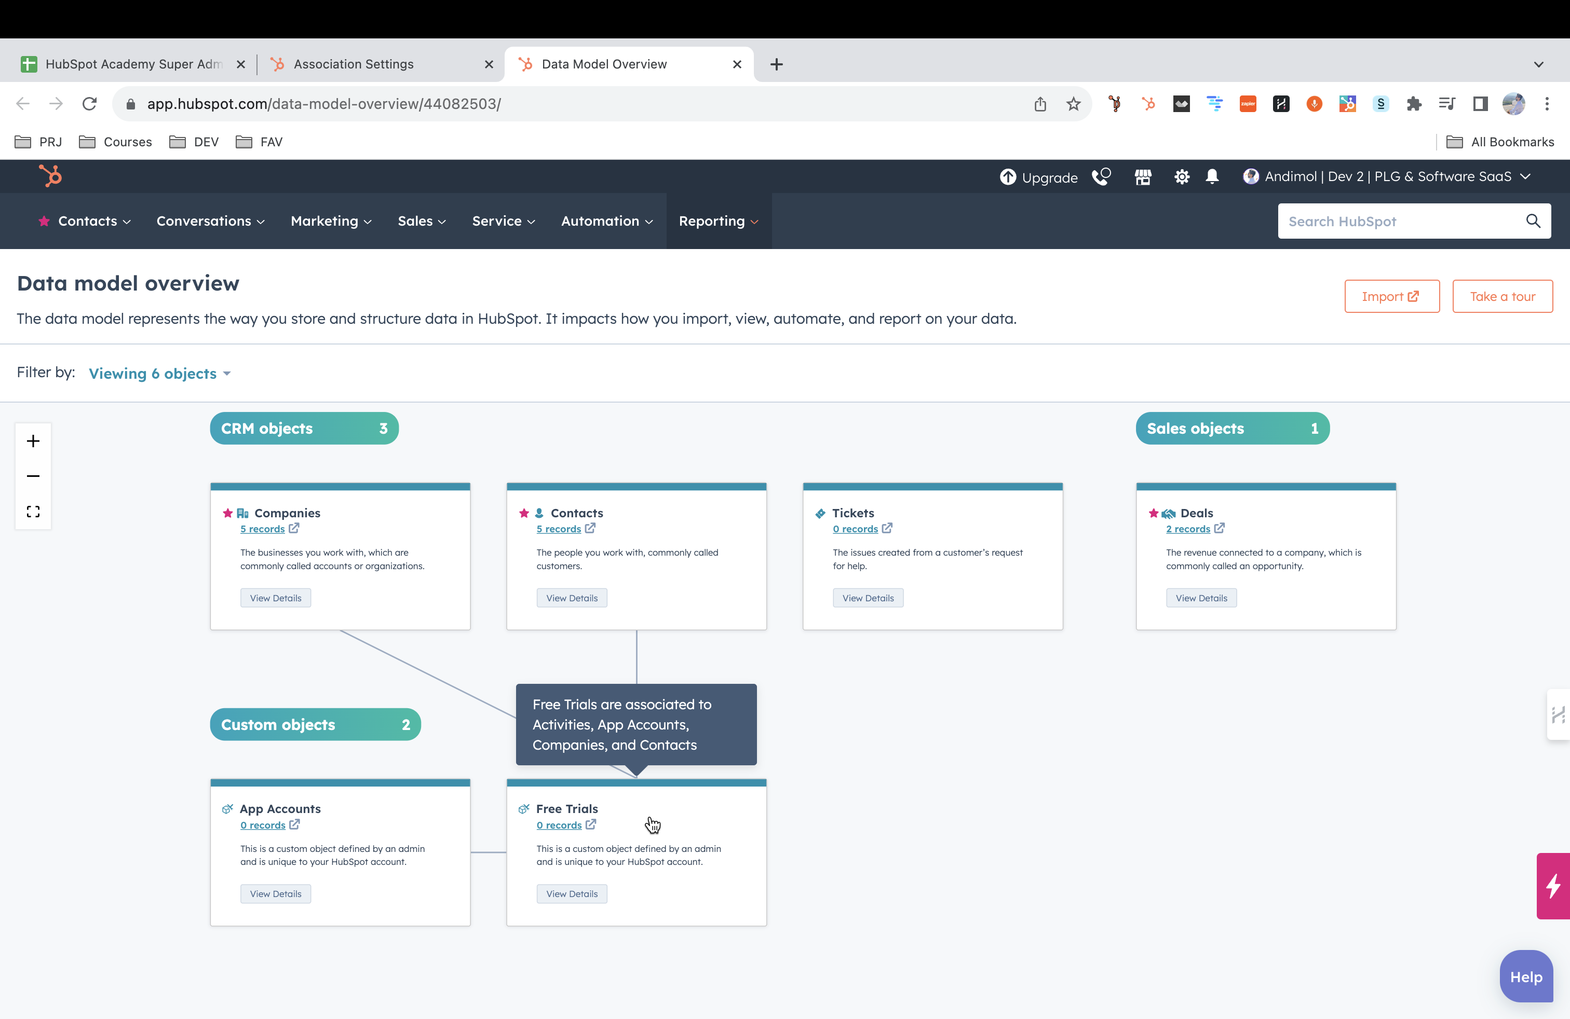Viewport: 1570px width, 1019px height.
Task: Open the marketplace store icon
Action: pyautogui.click(x=1143, y=176)
